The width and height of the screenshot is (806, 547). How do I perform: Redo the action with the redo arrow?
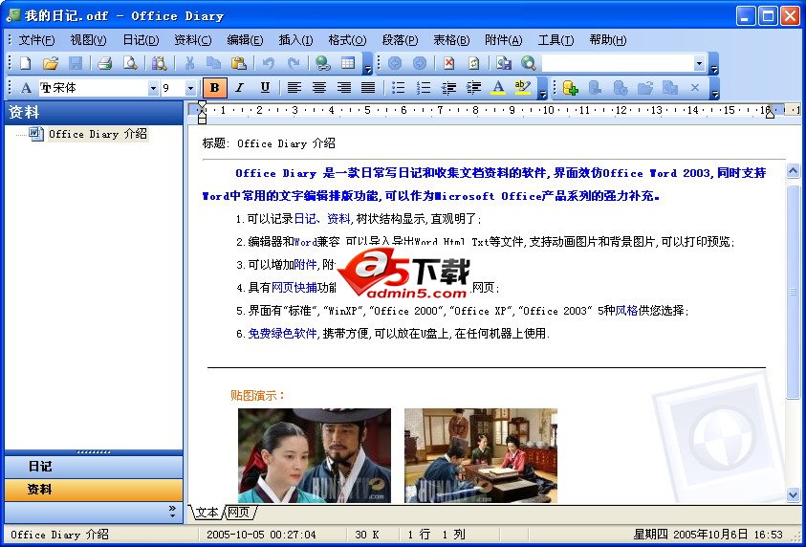(x=294, y=63)
